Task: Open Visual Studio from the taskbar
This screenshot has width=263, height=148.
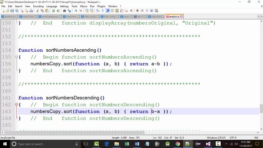Action: [x=208, y=144]
